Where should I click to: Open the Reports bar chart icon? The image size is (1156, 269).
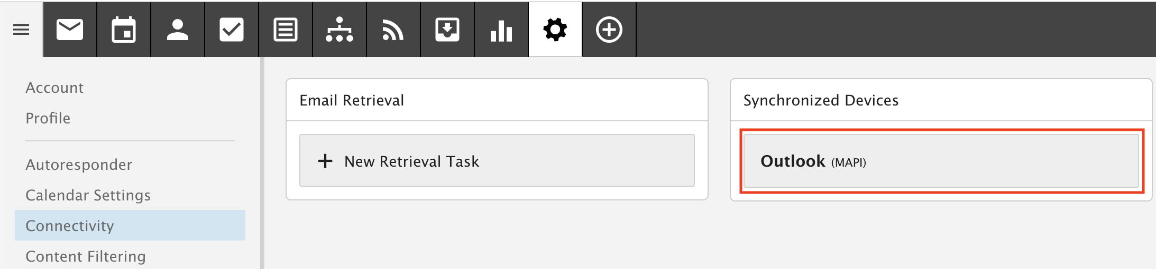click(x=501, y=30)
